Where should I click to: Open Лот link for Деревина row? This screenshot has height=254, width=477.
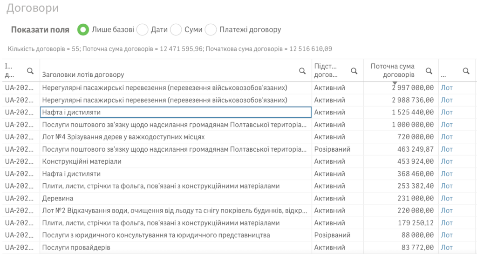click(x=447, y=198)
